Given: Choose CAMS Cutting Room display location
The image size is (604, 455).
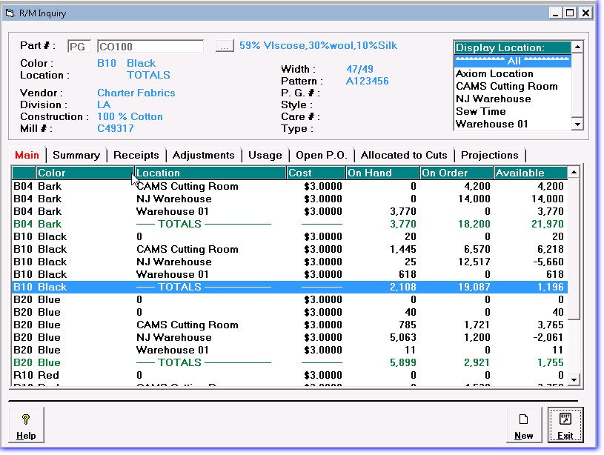Looking at the screenshot, I should click(506, 86).
